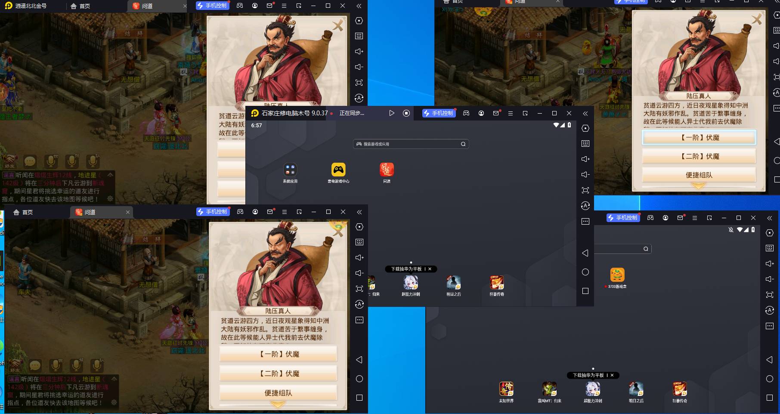Click 便捷组队 in the top-right dialog
Screen dimensions: 780x414
[699, 175]
